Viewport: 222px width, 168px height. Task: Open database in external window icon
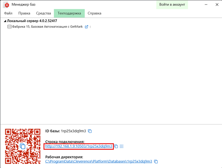tap(86, 27)
